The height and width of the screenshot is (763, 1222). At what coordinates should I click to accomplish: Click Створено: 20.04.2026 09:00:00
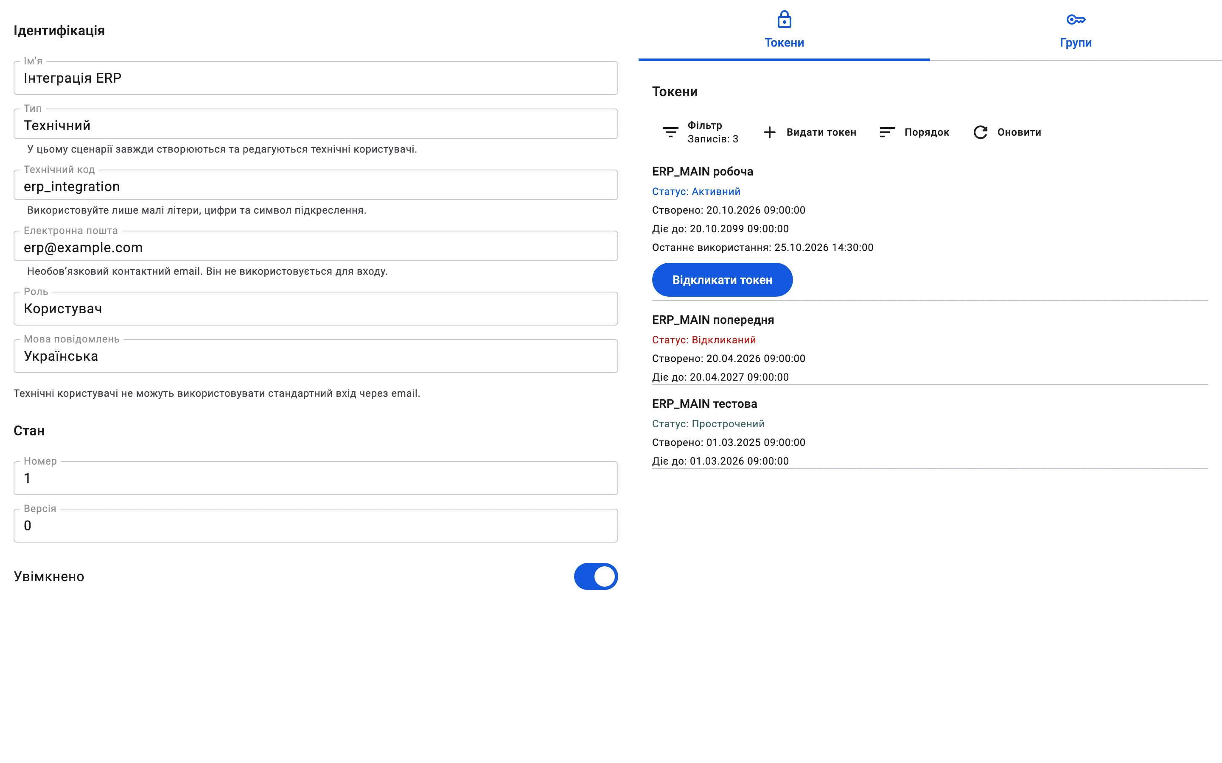click(x=728, y=359)
